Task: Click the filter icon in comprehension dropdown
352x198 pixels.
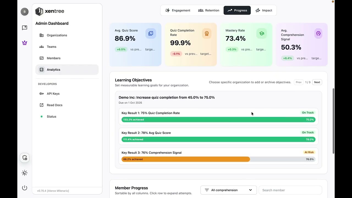Action: [x=207, y=190]
